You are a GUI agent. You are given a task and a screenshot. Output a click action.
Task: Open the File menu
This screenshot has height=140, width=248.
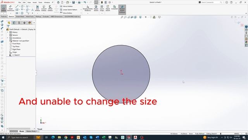tap(19, 3)
